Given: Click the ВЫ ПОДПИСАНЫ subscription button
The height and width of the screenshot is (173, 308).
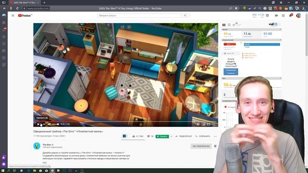Looking at the screenshot, I should (201, 146).
